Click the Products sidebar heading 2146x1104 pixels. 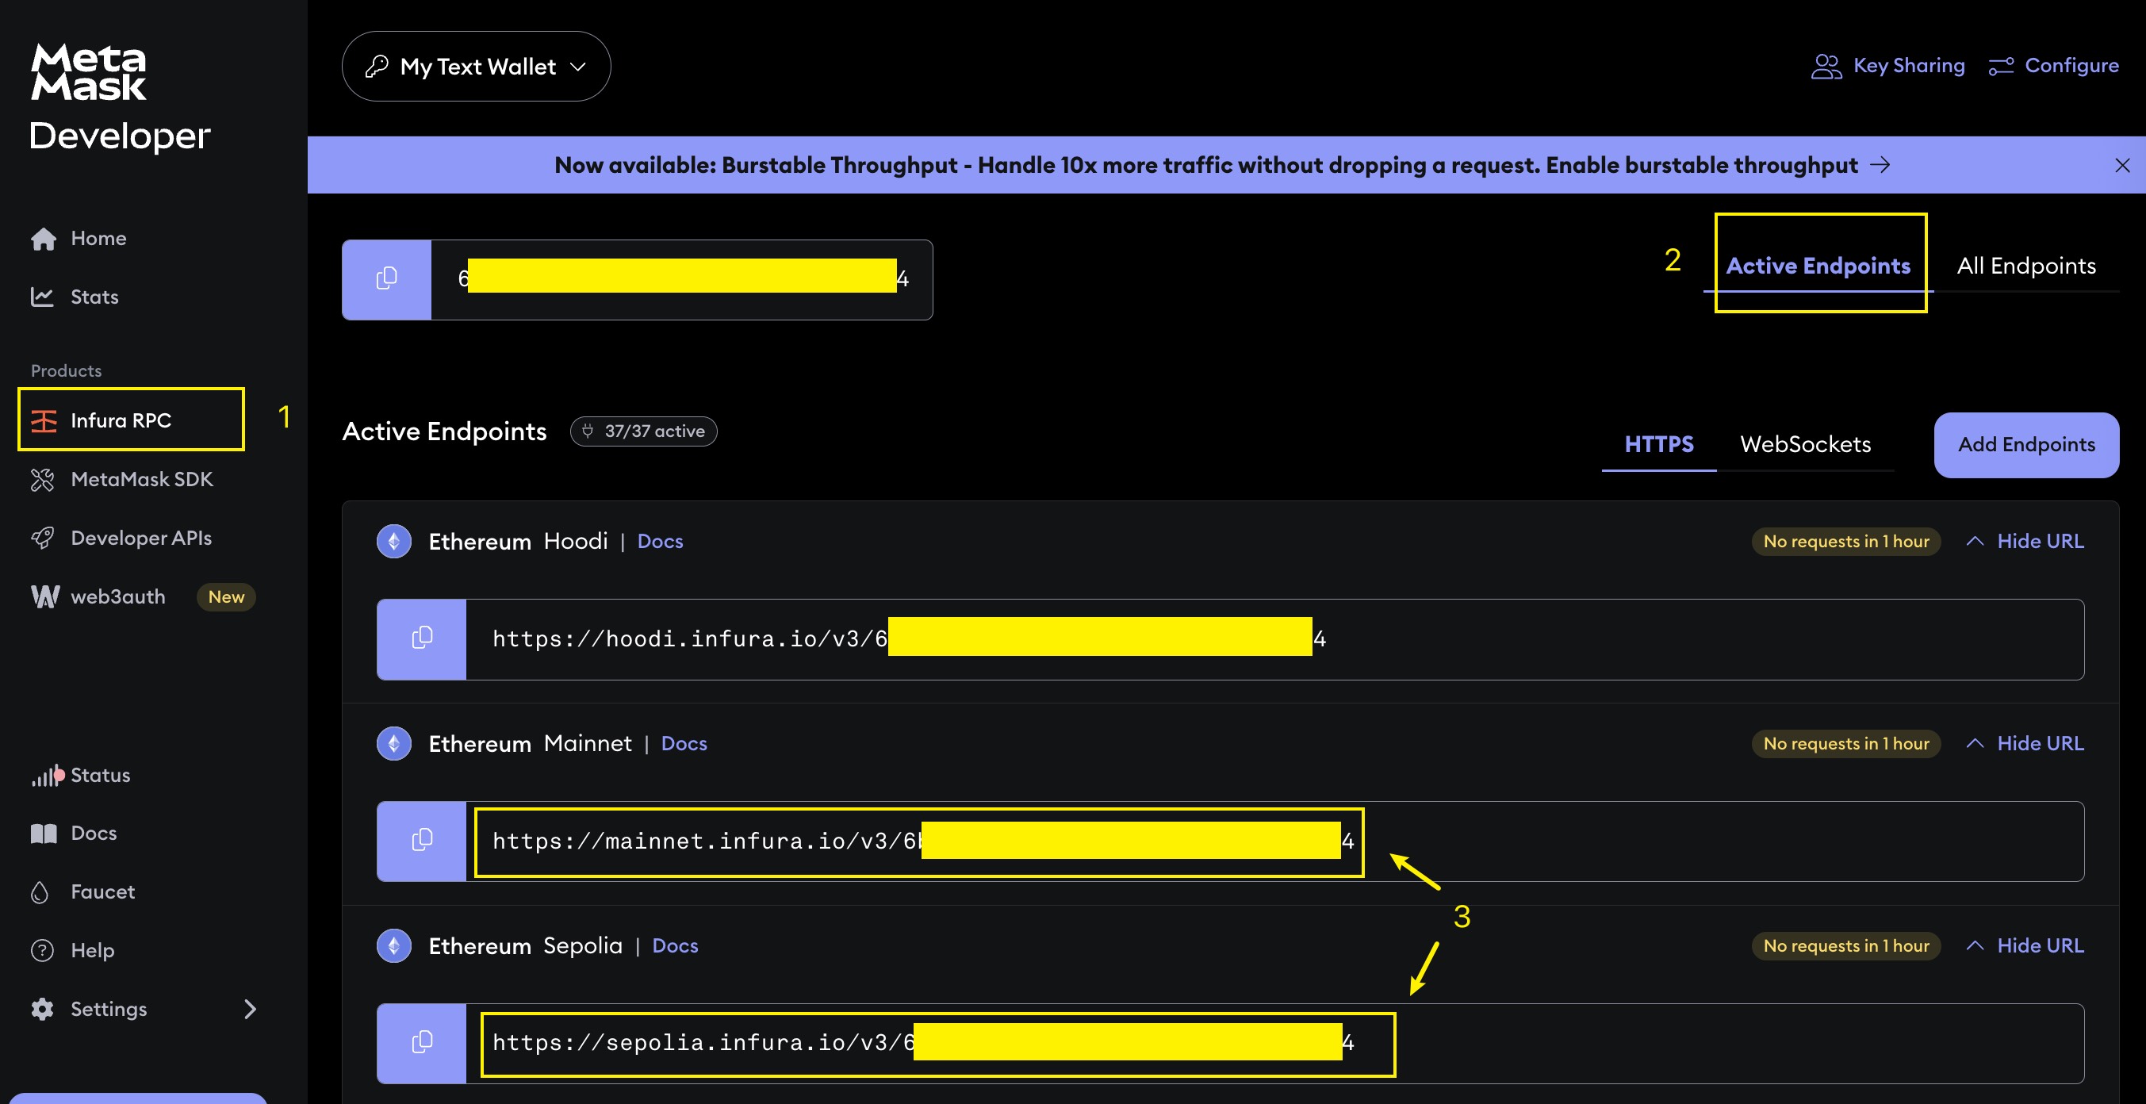coord(66,371)
